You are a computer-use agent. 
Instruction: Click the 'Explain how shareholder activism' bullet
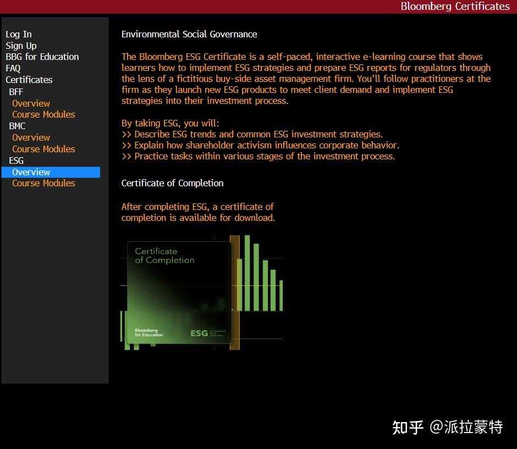click(x=261, y=145)
